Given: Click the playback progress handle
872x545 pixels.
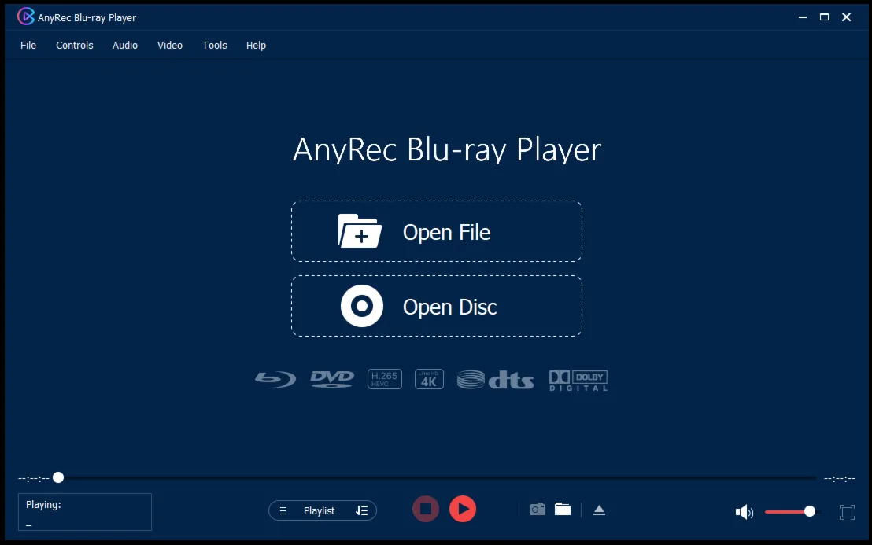Looking at the screenshot, I should coord(58,477).
